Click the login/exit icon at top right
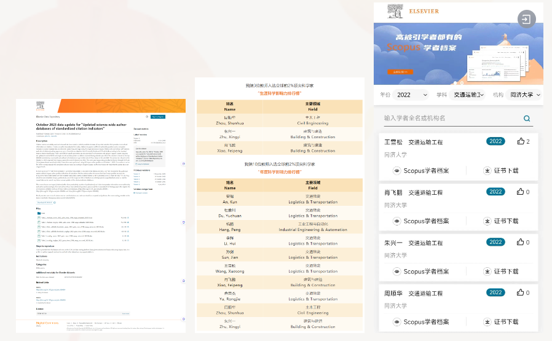 click(x=526, y=20)
